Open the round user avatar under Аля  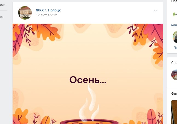175,37
